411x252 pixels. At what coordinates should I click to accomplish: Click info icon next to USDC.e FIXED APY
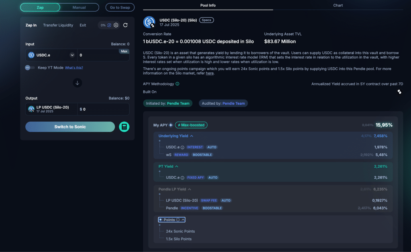[183, 178]
